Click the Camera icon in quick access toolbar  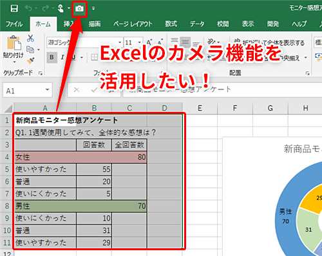tap(79, 8)
